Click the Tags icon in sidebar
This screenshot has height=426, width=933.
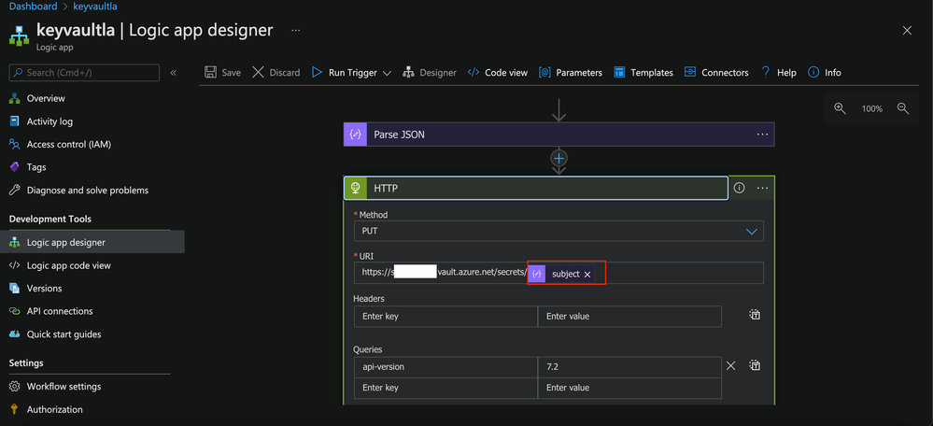tap(15, 167)
